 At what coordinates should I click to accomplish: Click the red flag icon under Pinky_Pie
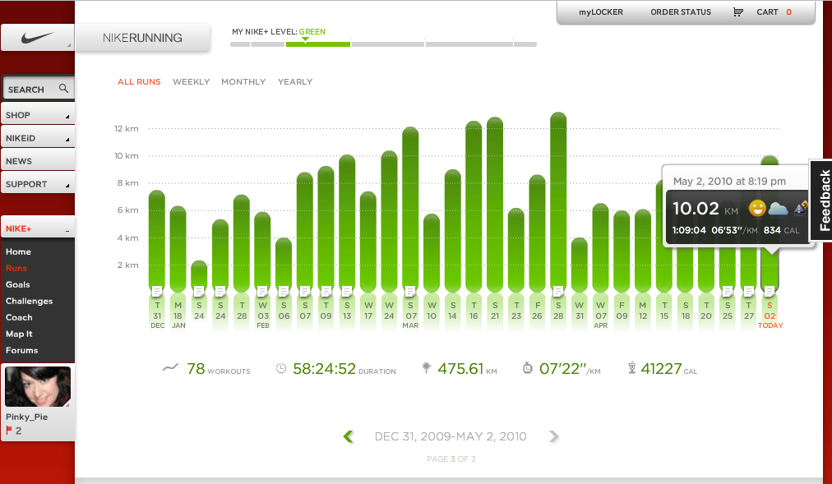click(x=9, y=430)
